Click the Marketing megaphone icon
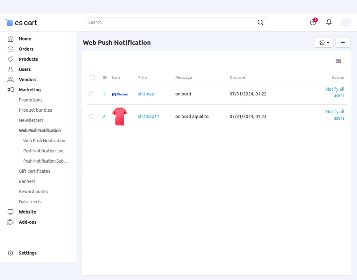Image resolution: width=357 pixels, height=280 pixels. [11, 90]
